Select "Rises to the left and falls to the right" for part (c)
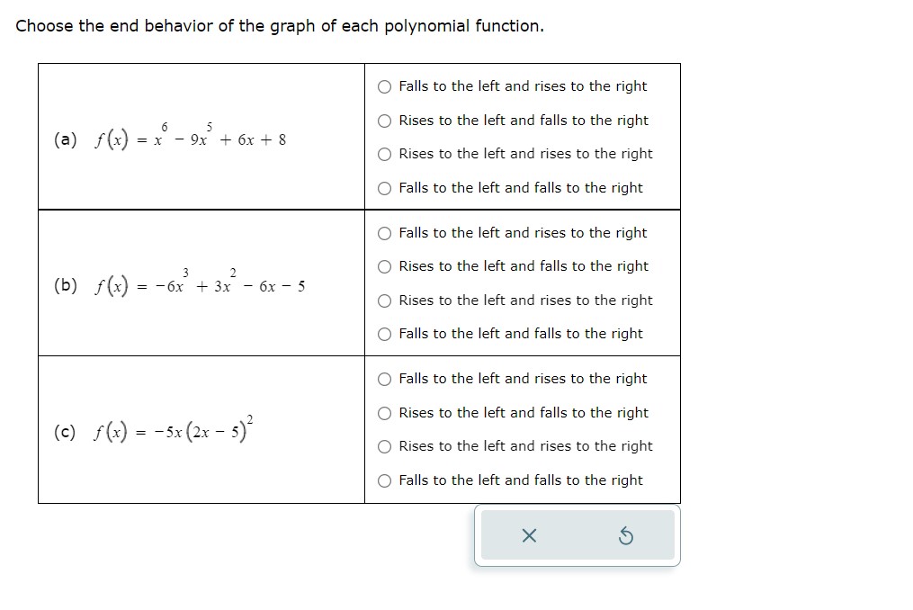The height and width of the screenshot is (610, 913). (x=384, y=412)
